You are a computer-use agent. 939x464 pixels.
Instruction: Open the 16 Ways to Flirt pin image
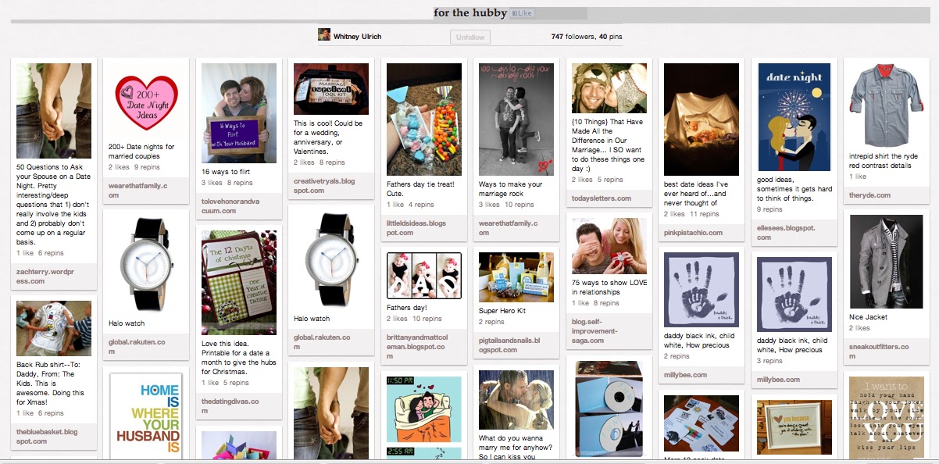click(239, 113)
